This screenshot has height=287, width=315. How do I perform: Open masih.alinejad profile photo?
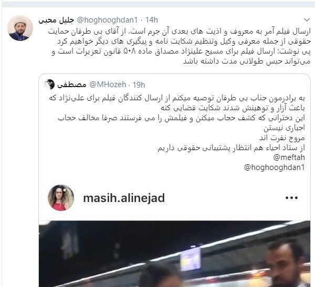(61, 198)
